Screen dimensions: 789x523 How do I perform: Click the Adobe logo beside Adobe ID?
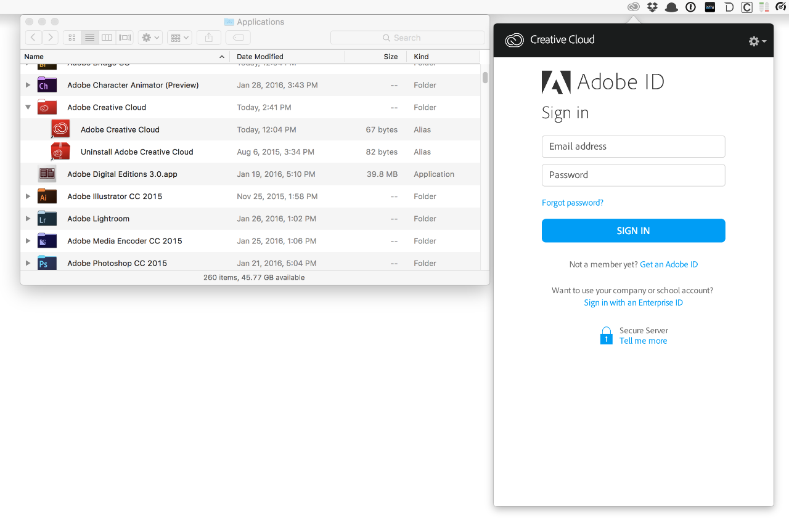pos(556,82)
